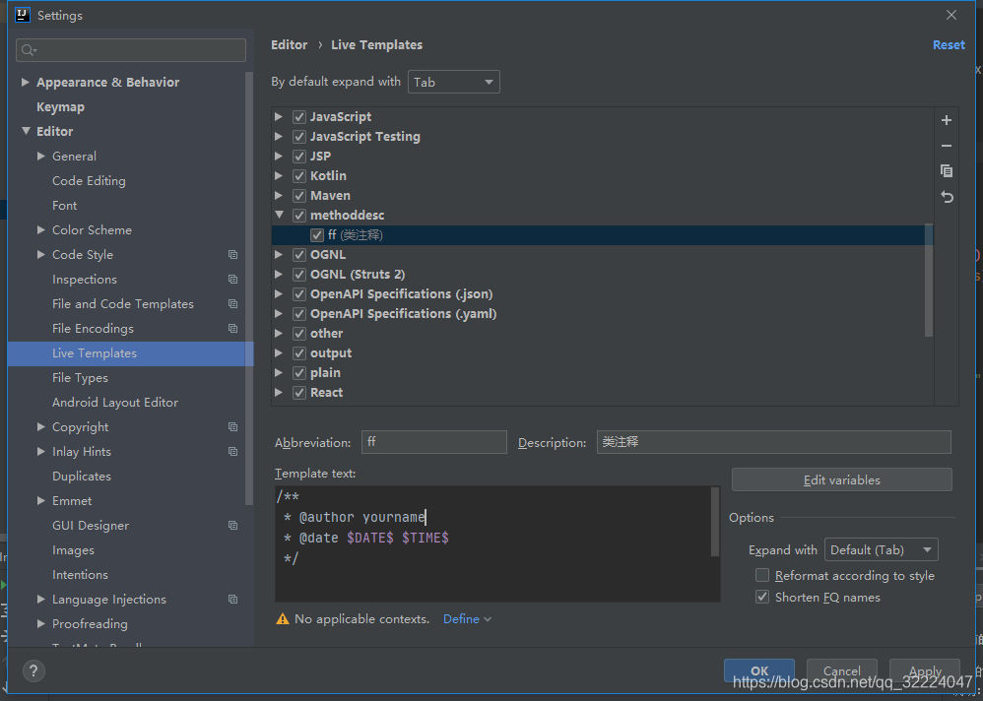The image size is (983, 701).
Task: Click the Editor breadcrumb
Action: (x=289, y=45)
